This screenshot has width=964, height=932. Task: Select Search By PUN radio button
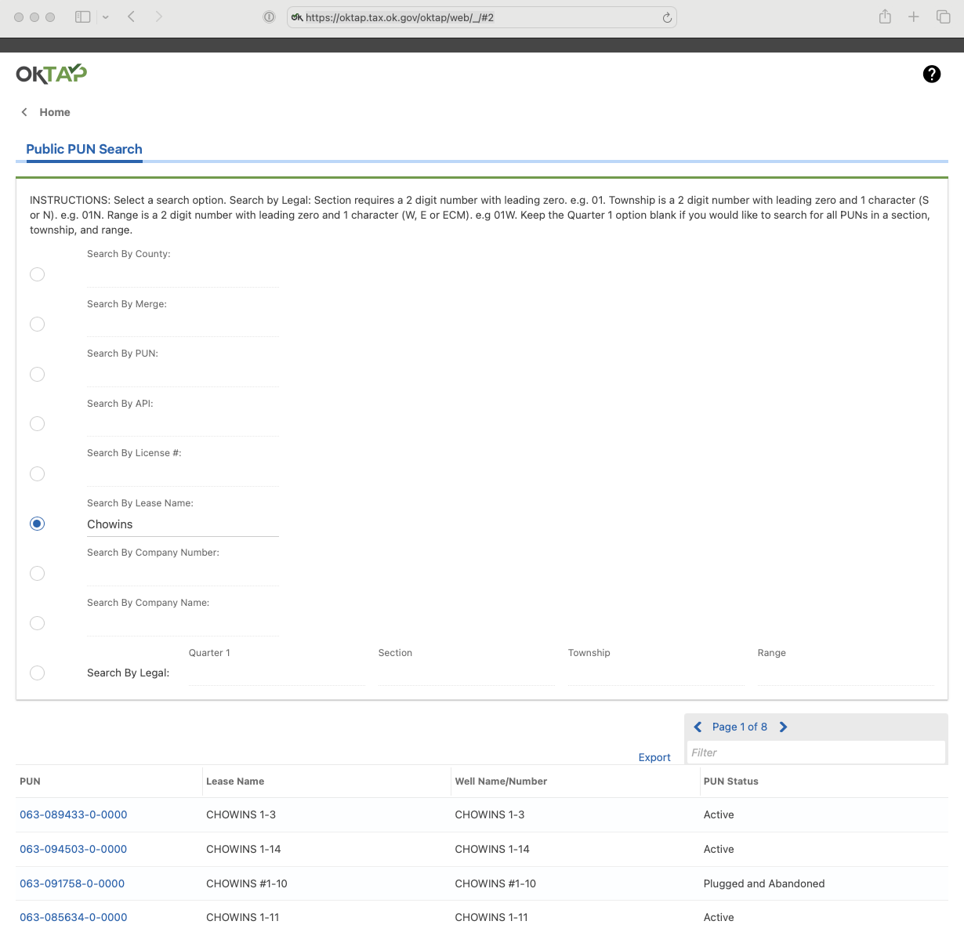pyautogui.click(x=37, y=374)
